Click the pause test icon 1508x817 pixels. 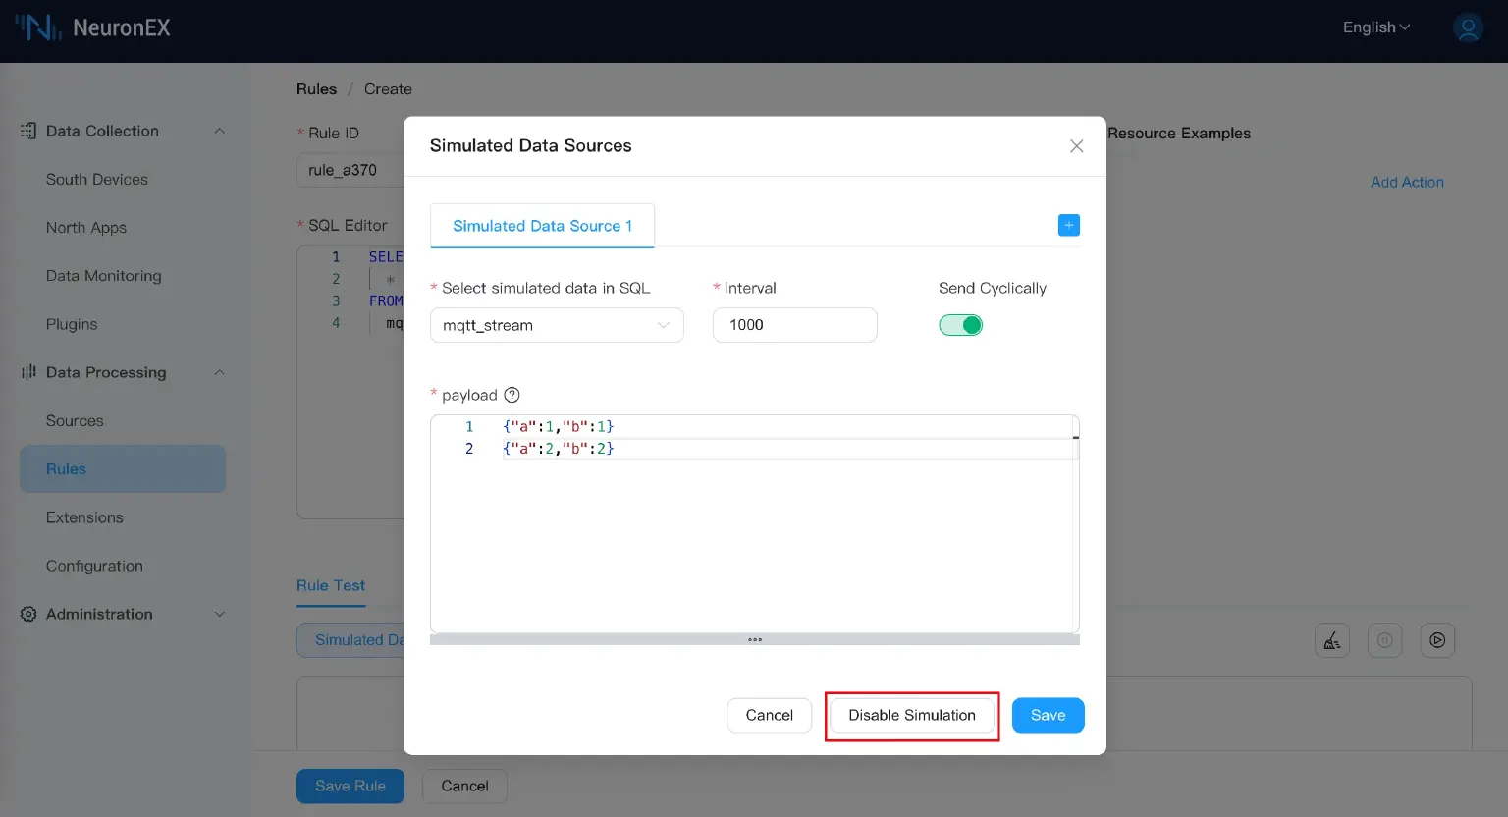1384,639
